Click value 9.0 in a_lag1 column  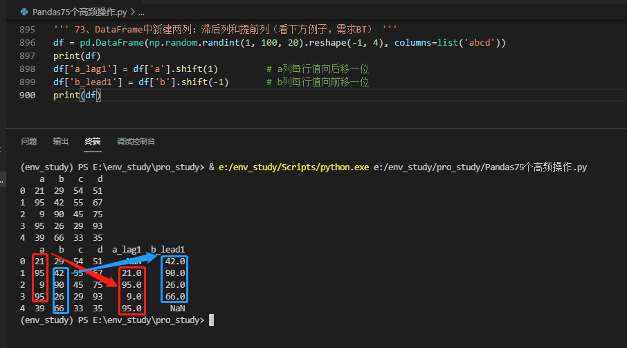134,297
